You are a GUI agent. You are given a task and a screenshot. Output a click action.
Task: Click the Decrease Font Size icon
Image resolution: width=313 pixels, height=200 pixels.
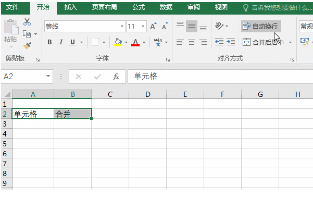(165, 26)
